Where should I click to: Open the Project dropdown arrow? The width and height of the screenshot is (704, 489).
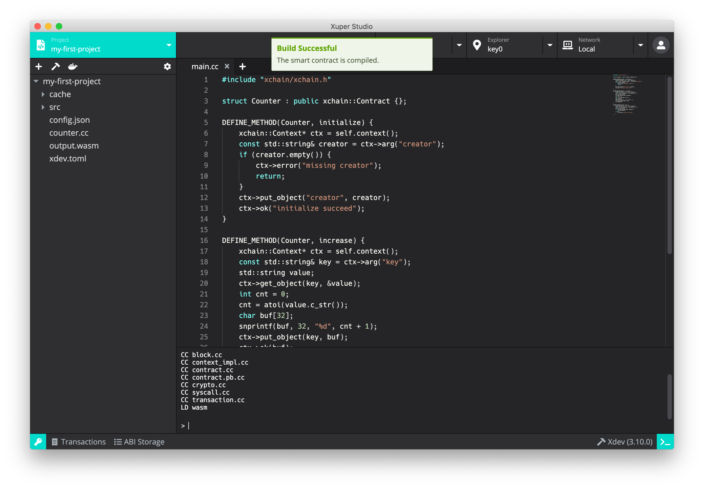pyautogui.click(x=169, y=45)
